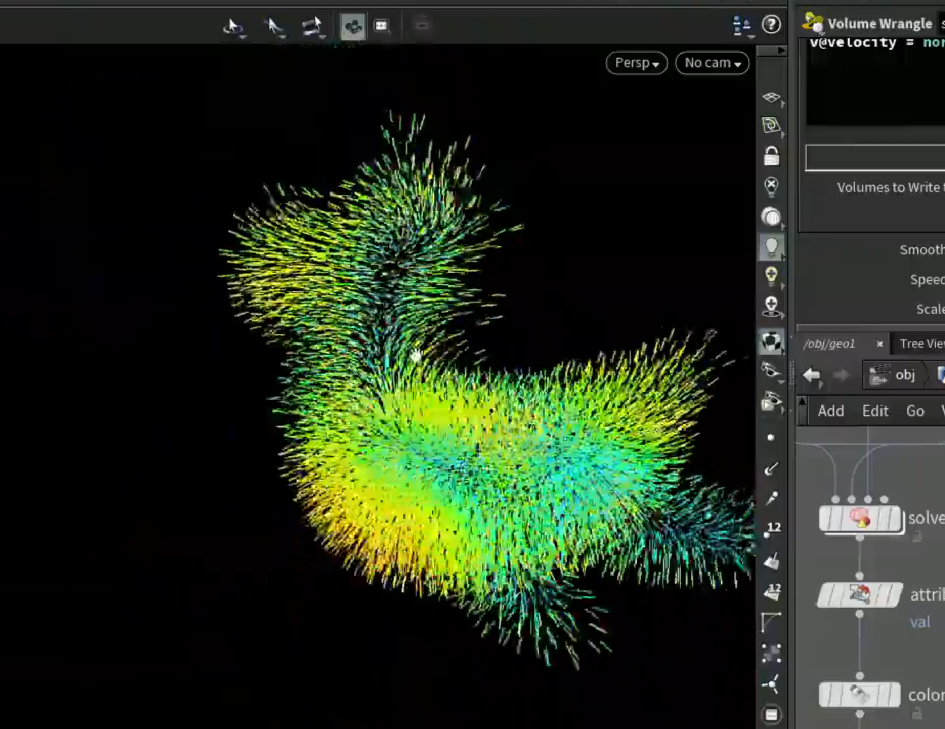This screenshot has width=945, height=729.
Task: Collapse network menu bar with up arrow
Action: pyautogui.click(x=802, y=402)
